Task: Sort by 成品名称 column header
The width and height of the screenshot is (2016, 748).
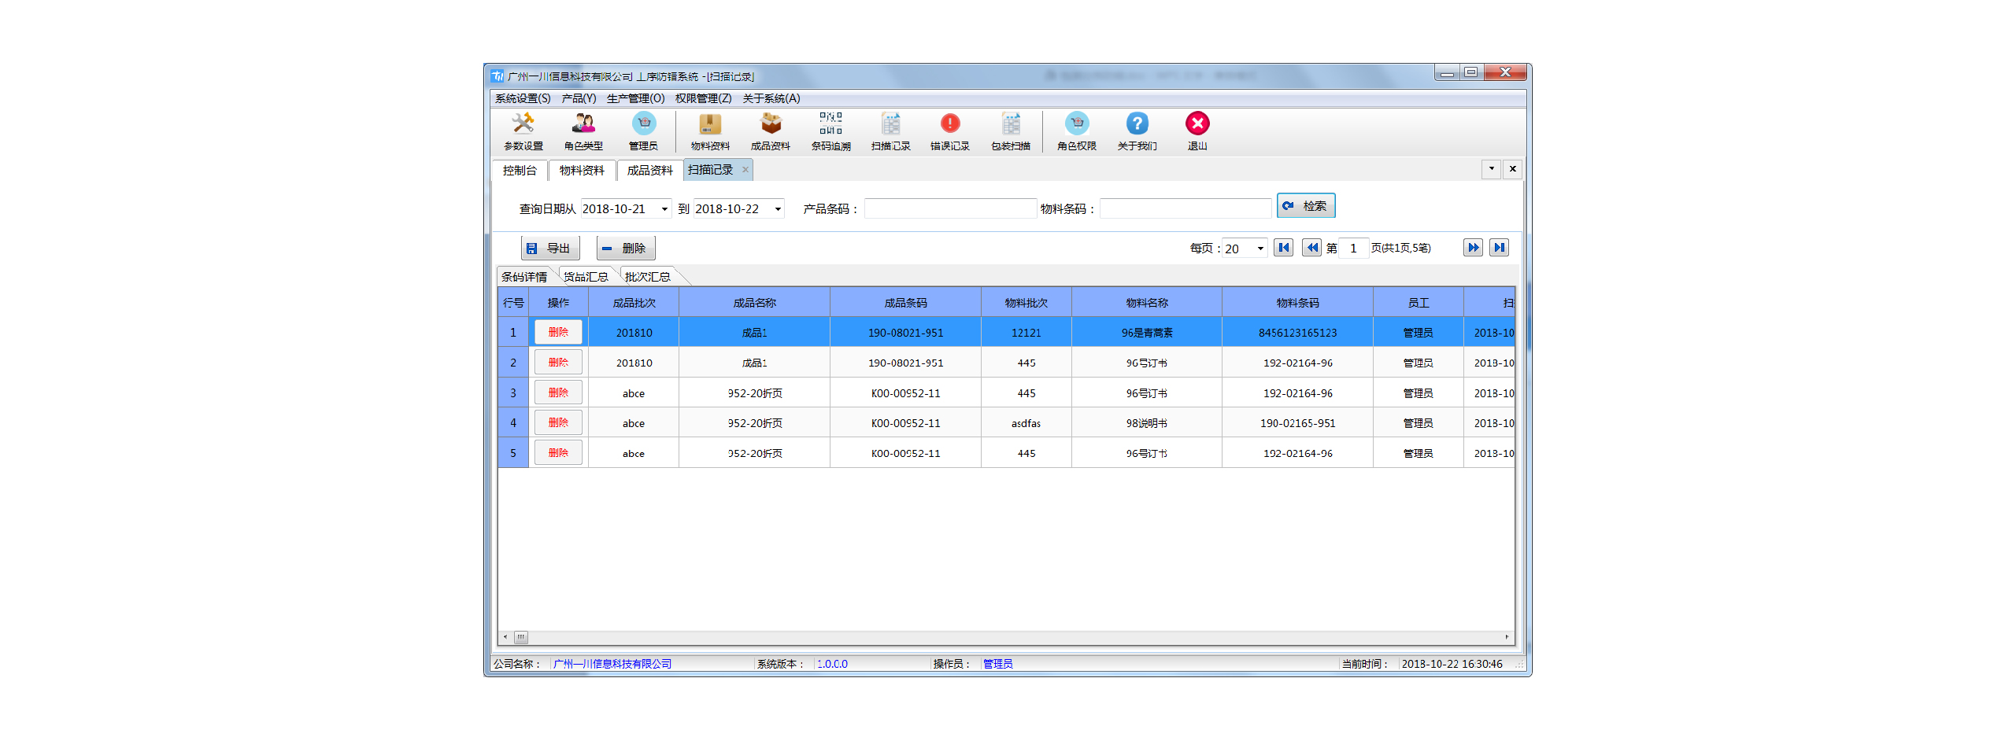Action: coord(754,302)
